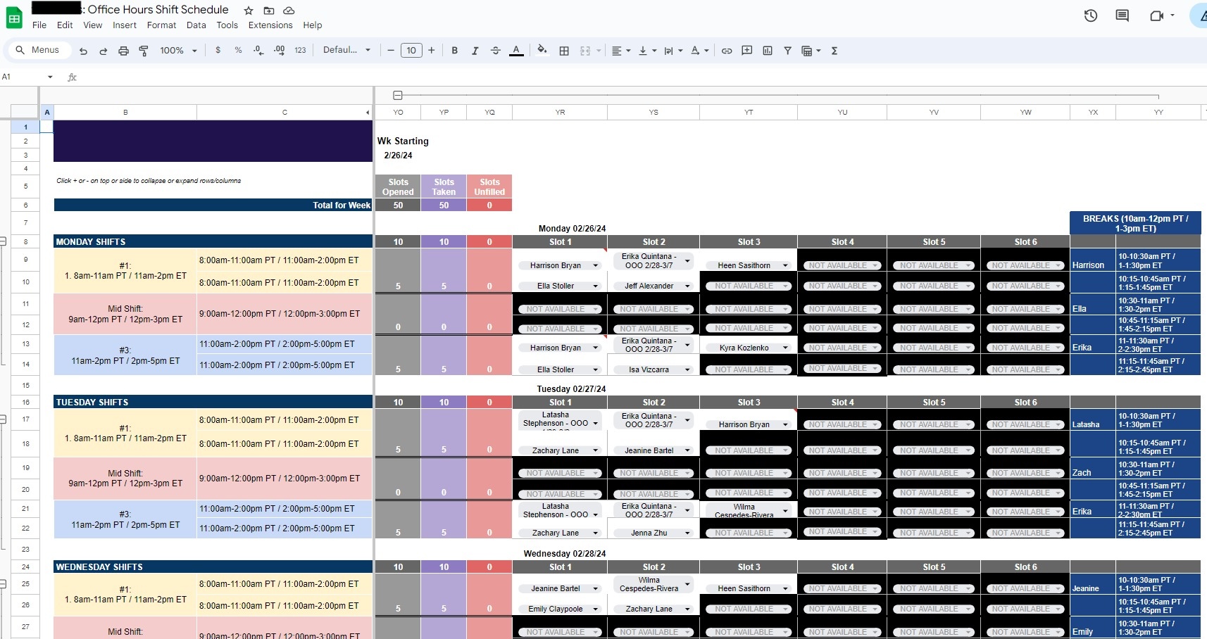Image resolution: width=1207 pixels, height=639 pixels.
Task: Open the Data menu
Action: point(196,25)
